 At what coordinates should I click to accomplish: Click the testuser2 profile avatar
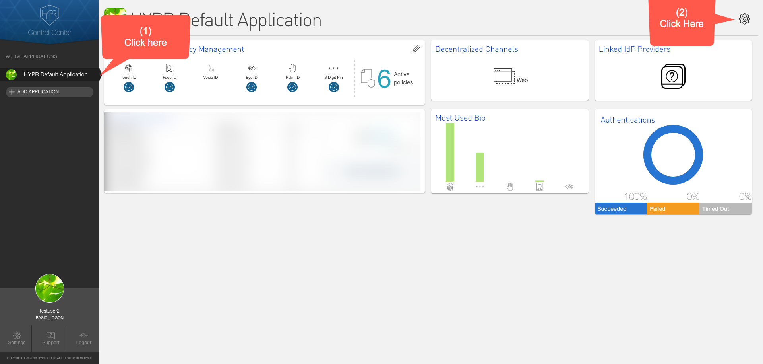coord(50,288)
